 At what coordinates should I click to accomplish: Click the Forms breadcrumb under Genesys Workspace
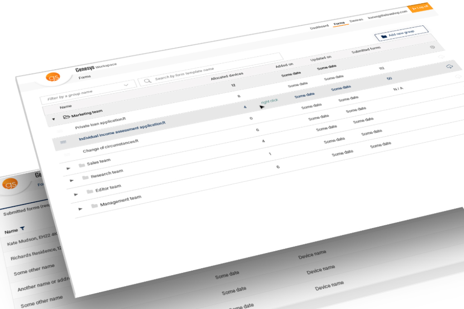coord(85,77)
